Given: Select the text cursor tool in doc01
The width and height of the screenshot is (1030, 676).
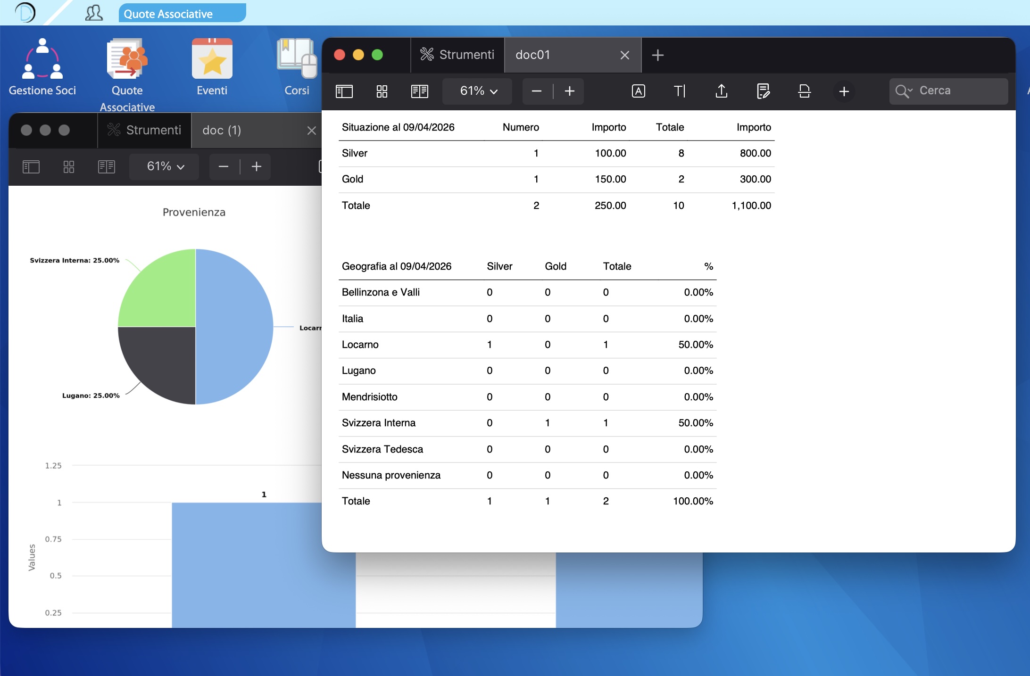Looking at the screenshot, I should tap(680, 91).
